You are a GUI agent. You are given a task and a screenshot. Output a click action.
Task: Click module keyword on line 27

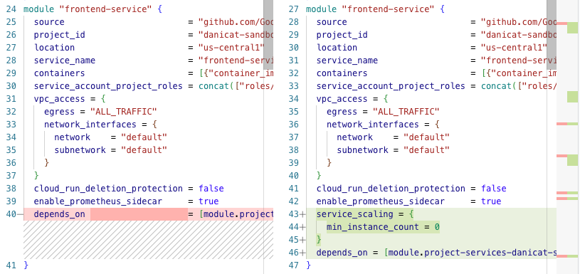[321, 9]
